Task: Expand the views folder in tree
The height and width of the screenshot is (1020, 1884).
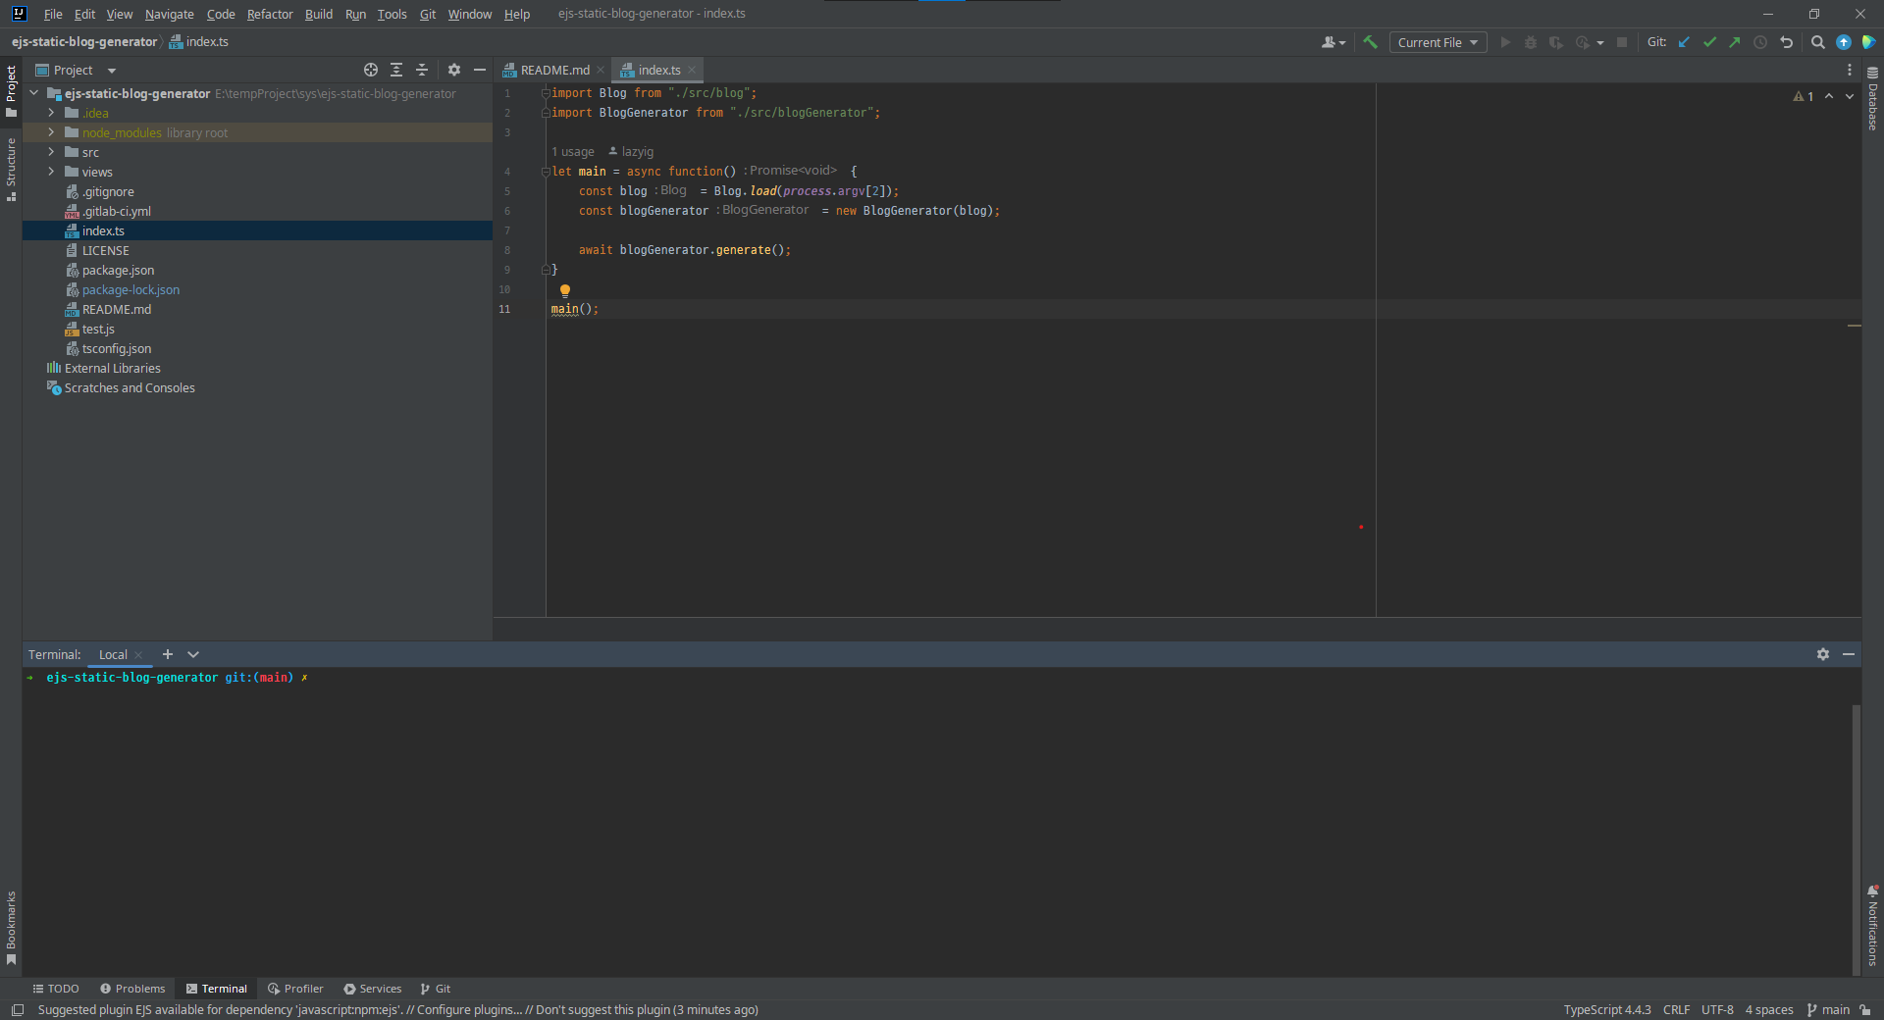Action: (x=51, y=172)
